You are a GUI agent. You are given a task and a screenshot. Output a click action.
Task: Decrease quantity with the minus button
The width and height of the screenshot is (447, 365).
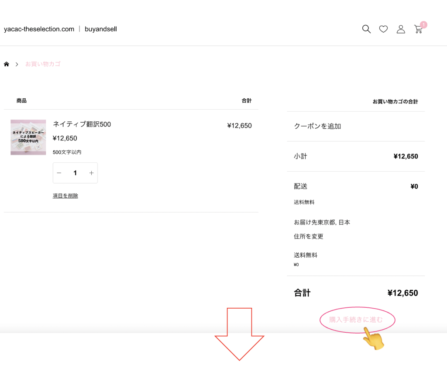click(59, 173)
